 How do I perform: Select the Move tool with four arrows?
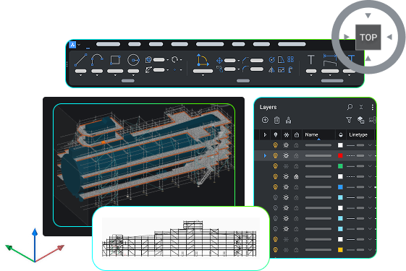pos(219,61)
